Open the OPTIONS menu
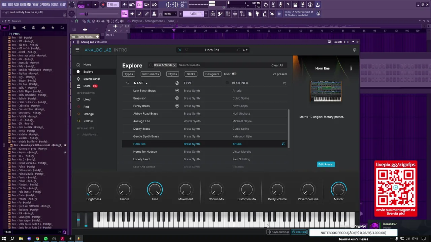This screenshot has height=242, width=431. (45, 5)
